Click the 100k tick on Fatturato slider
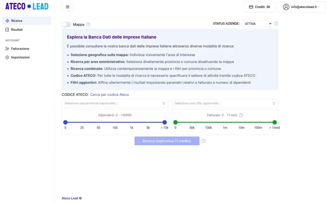The width and height of the screenshot is (331, 203). click(x=209, y=128)
